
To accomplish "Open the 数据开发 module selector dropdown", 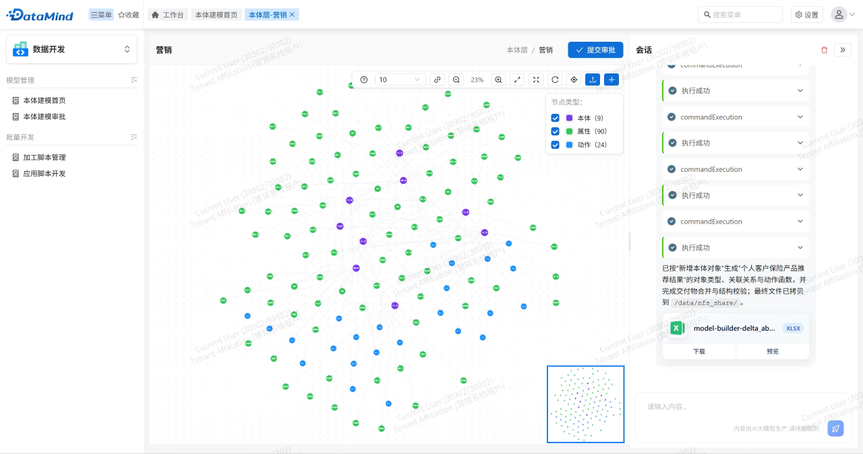I will tap(71, 49).
